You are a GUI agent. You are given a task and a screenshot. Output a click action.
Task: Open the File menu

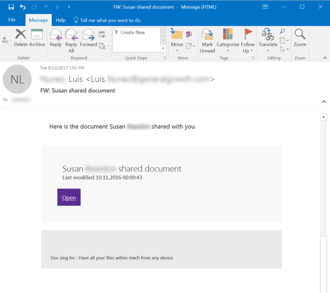coord(12,20)
